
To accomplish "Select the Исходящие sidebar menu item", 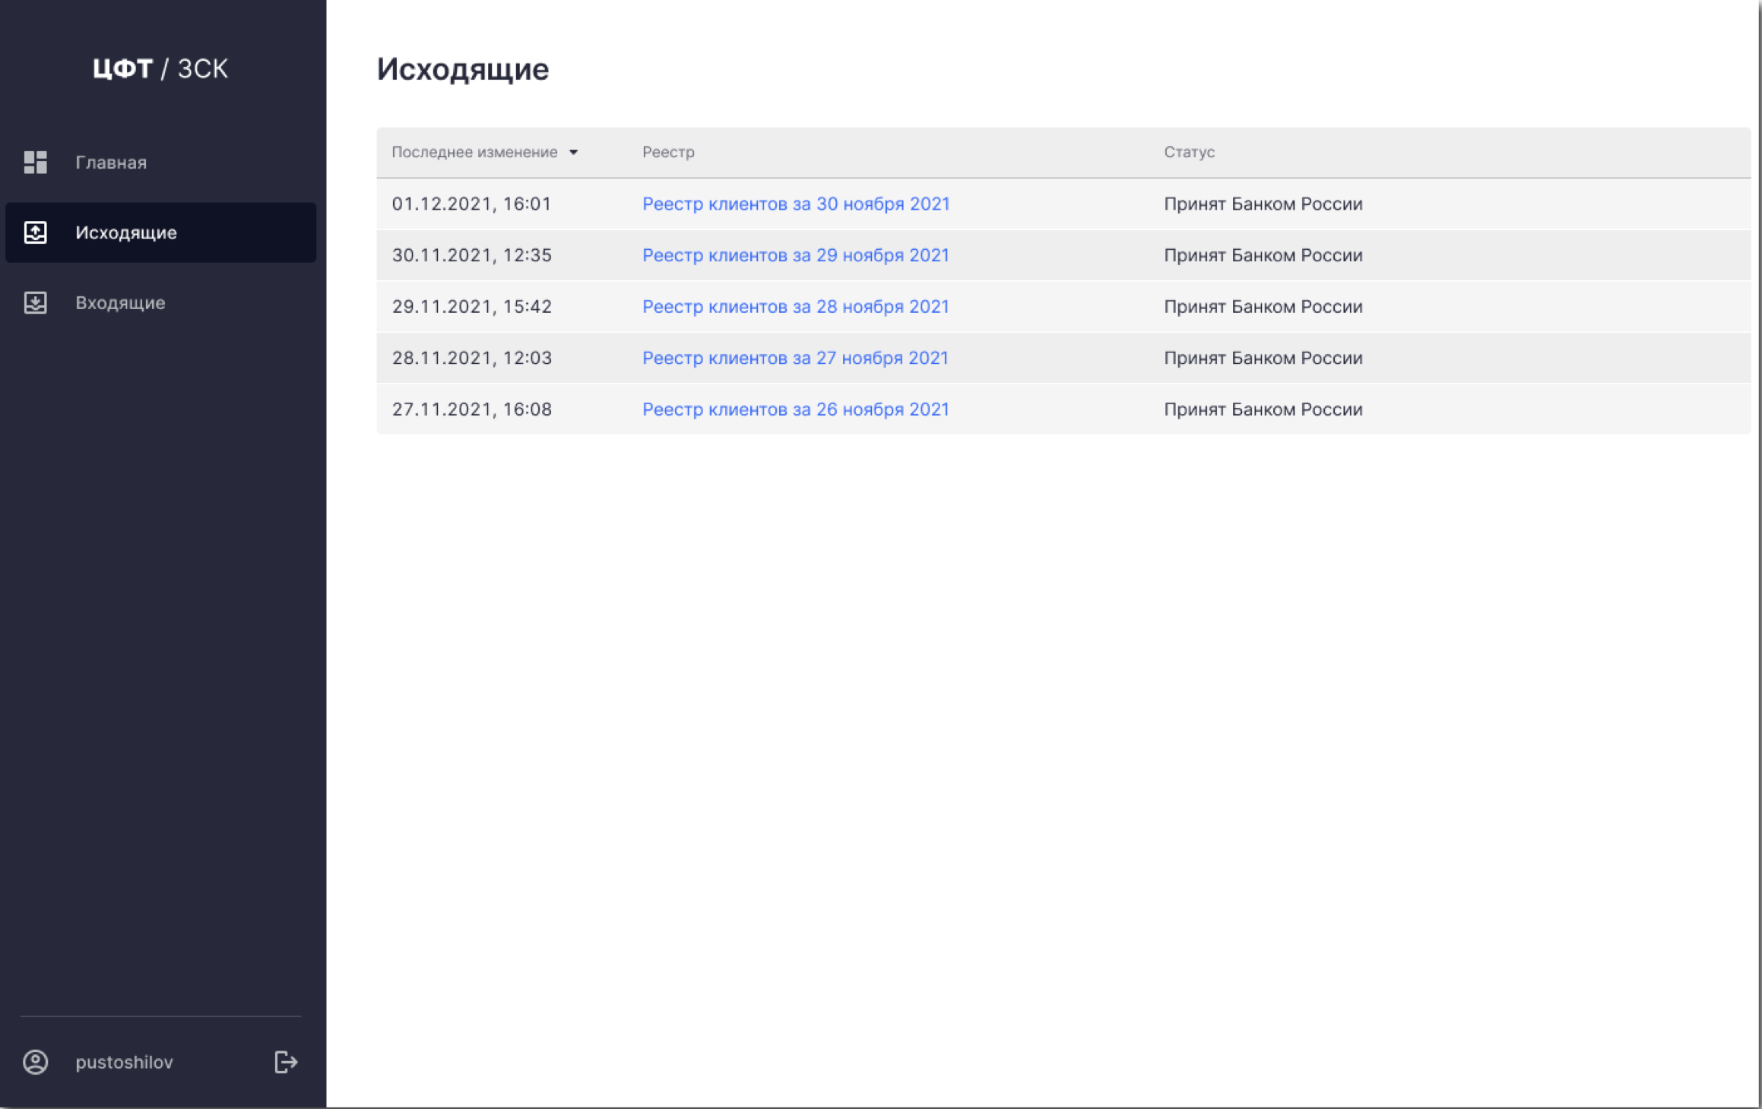I will click(126, 232).
